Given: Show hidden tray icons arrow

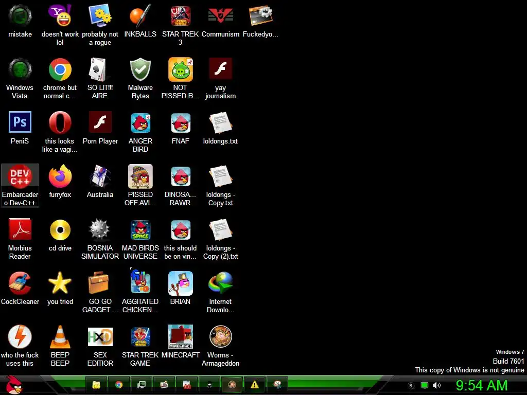Looking at the screenshot, I should click(411, 385).
